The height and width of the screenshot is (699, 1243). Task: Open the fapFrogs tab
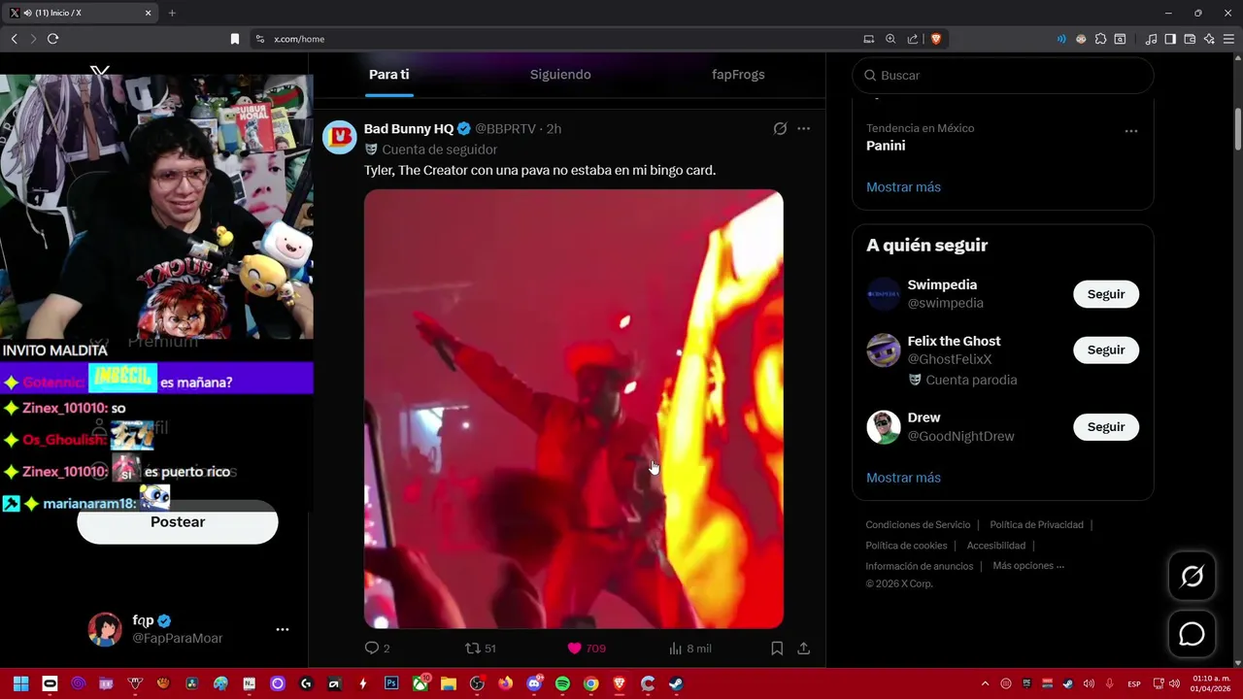pyautogui.click(x=738, y=75)
